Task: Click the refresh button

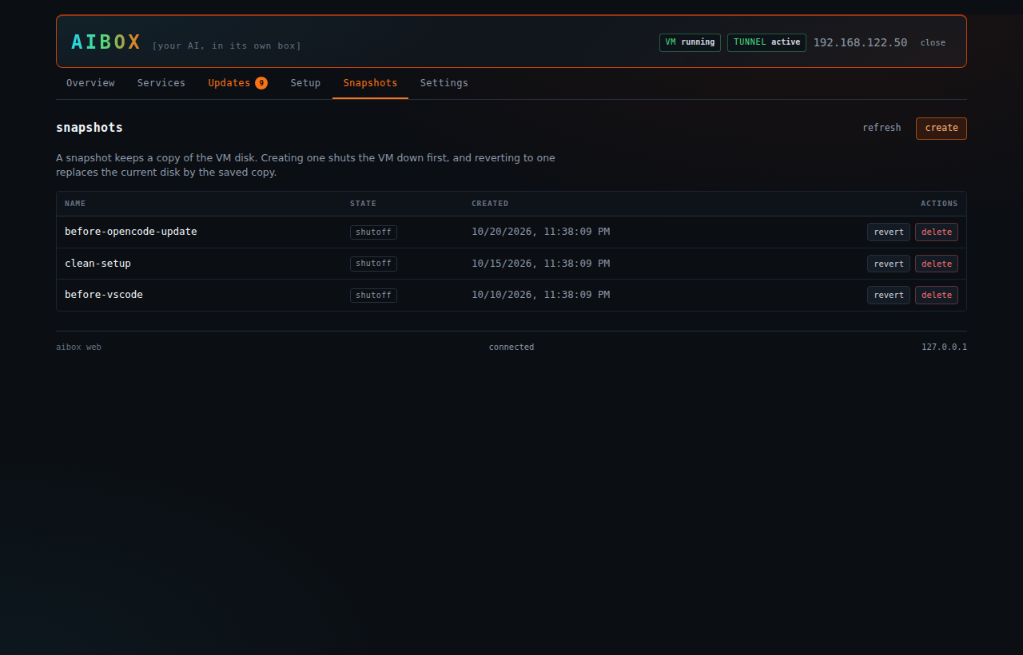Action: 882,128
